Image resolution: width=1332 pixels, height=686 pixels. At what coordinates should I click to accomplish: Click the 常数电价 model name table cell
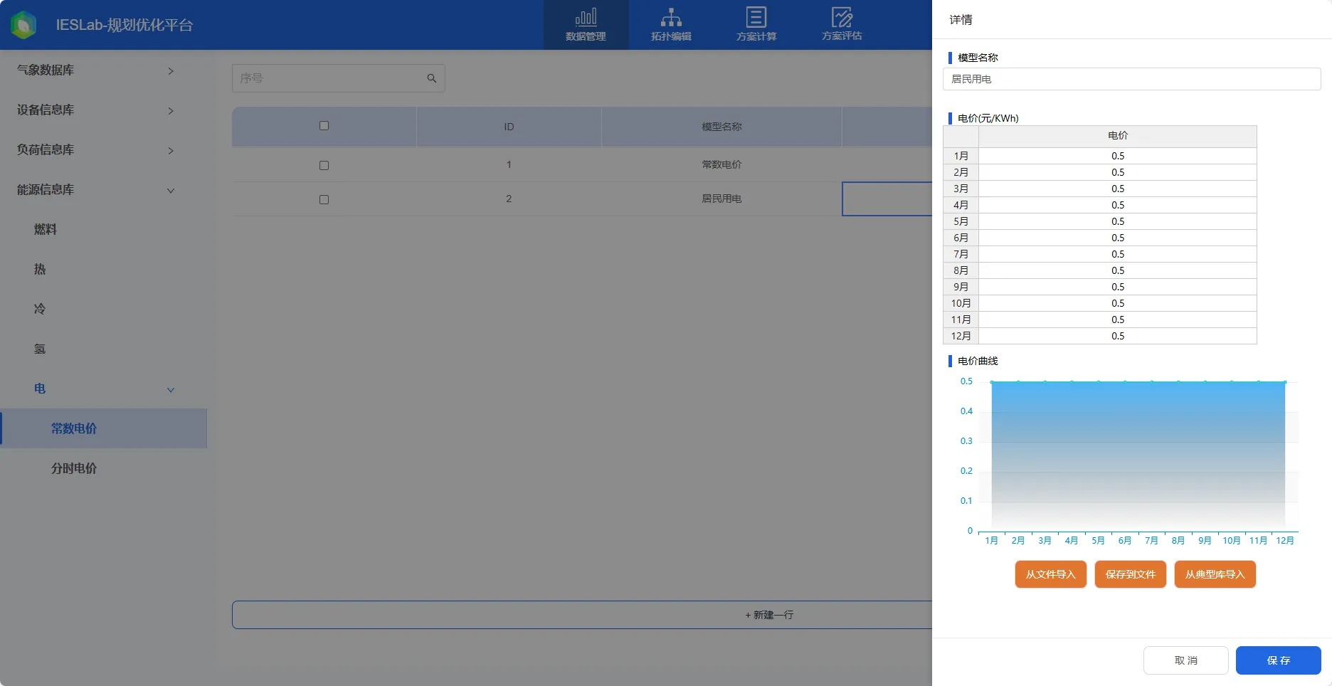pos(721,164)
